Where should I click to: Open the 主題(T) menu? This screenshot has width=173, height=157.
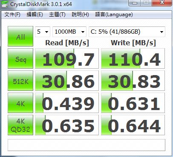(x=57, y=15)
